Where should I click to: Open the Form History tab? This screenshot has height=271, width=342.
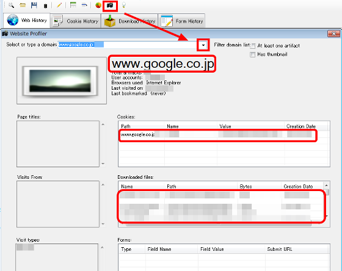181,21
